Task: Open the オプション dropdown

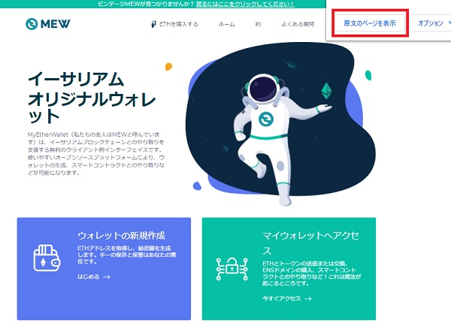Action: 432,23
